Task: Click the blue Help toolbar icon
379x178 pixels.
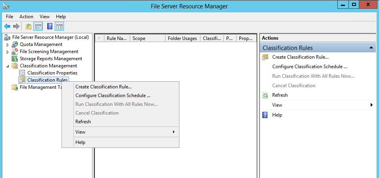Action: coord(50,27)
